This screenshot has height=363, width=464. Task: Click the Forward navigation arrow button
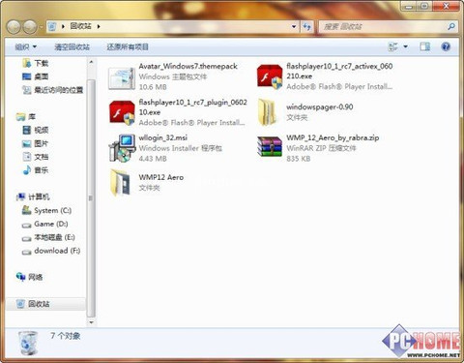pyautogui.click(x=30, y=27)
